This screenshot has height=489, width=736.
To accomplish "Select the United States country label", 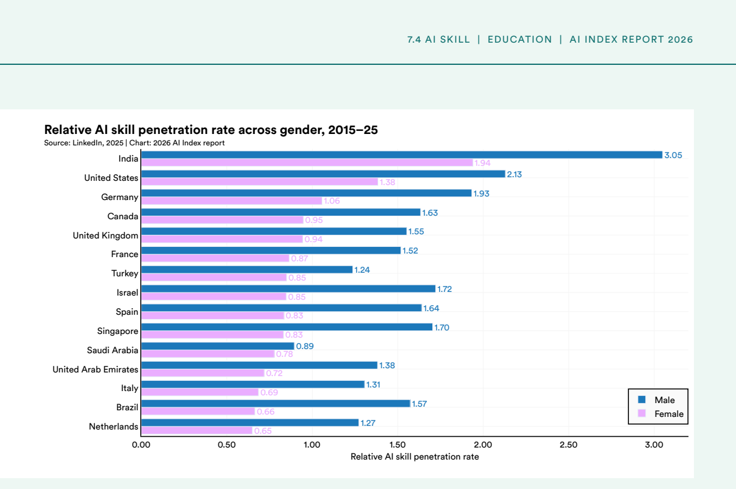I will point(111,178).
